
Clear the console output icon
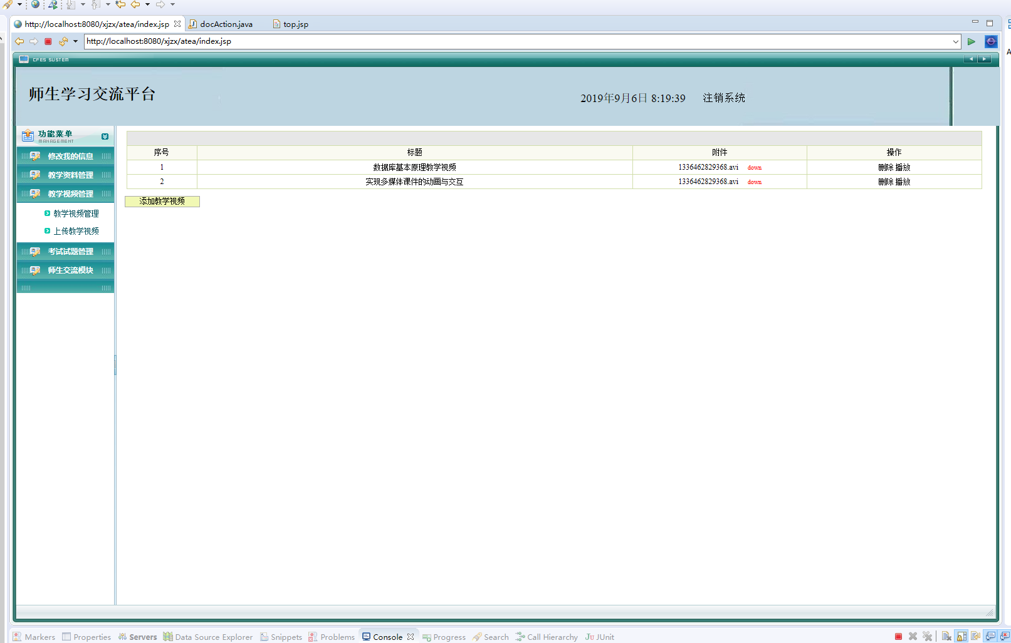[x=946, y=637]
